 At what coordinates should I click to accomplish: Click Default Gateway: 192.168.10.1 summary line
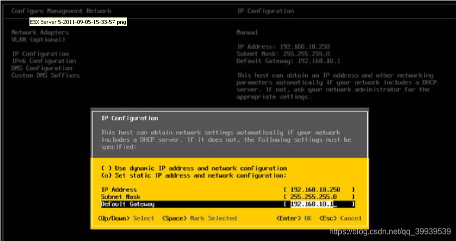tap(288, 61)
